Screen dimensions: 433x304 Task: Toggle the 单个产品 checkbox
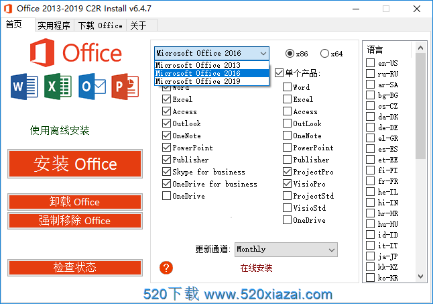(279, 73)
